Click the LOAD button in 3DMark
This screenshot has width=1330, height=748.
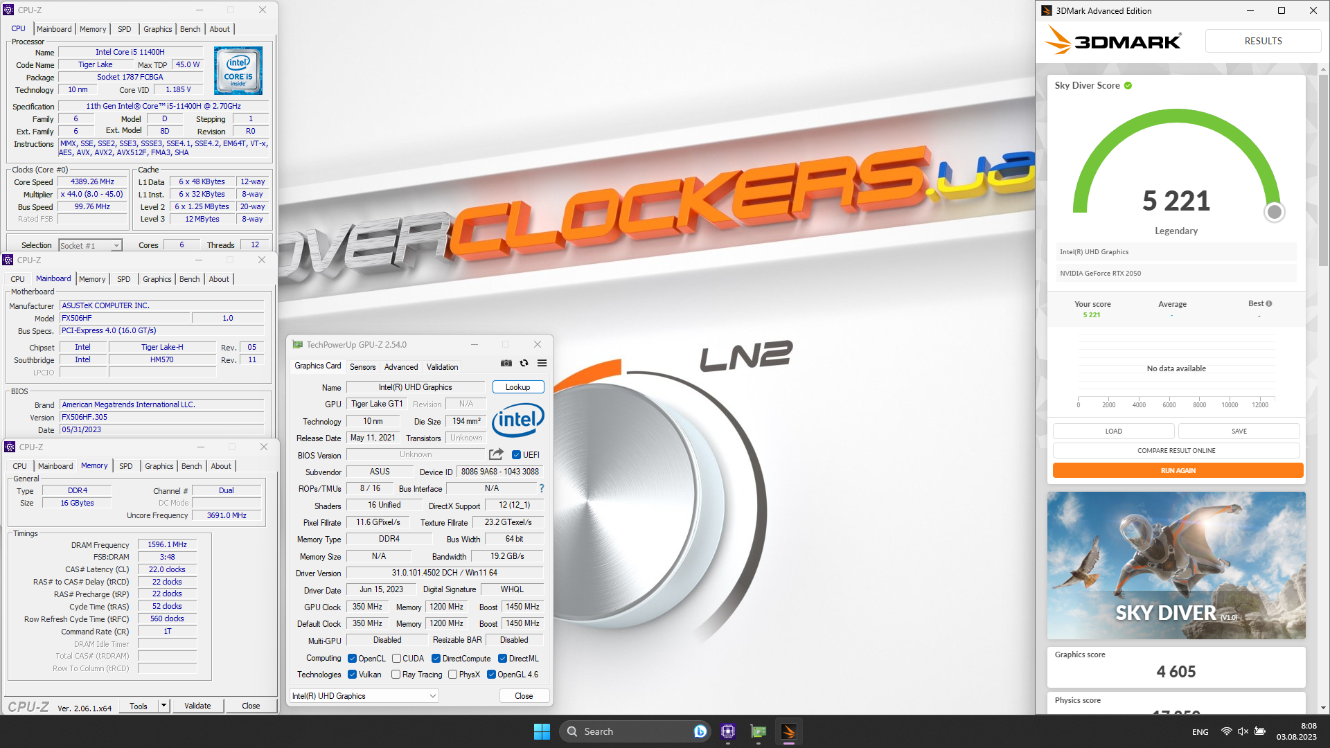click(x=1113, y=431)
